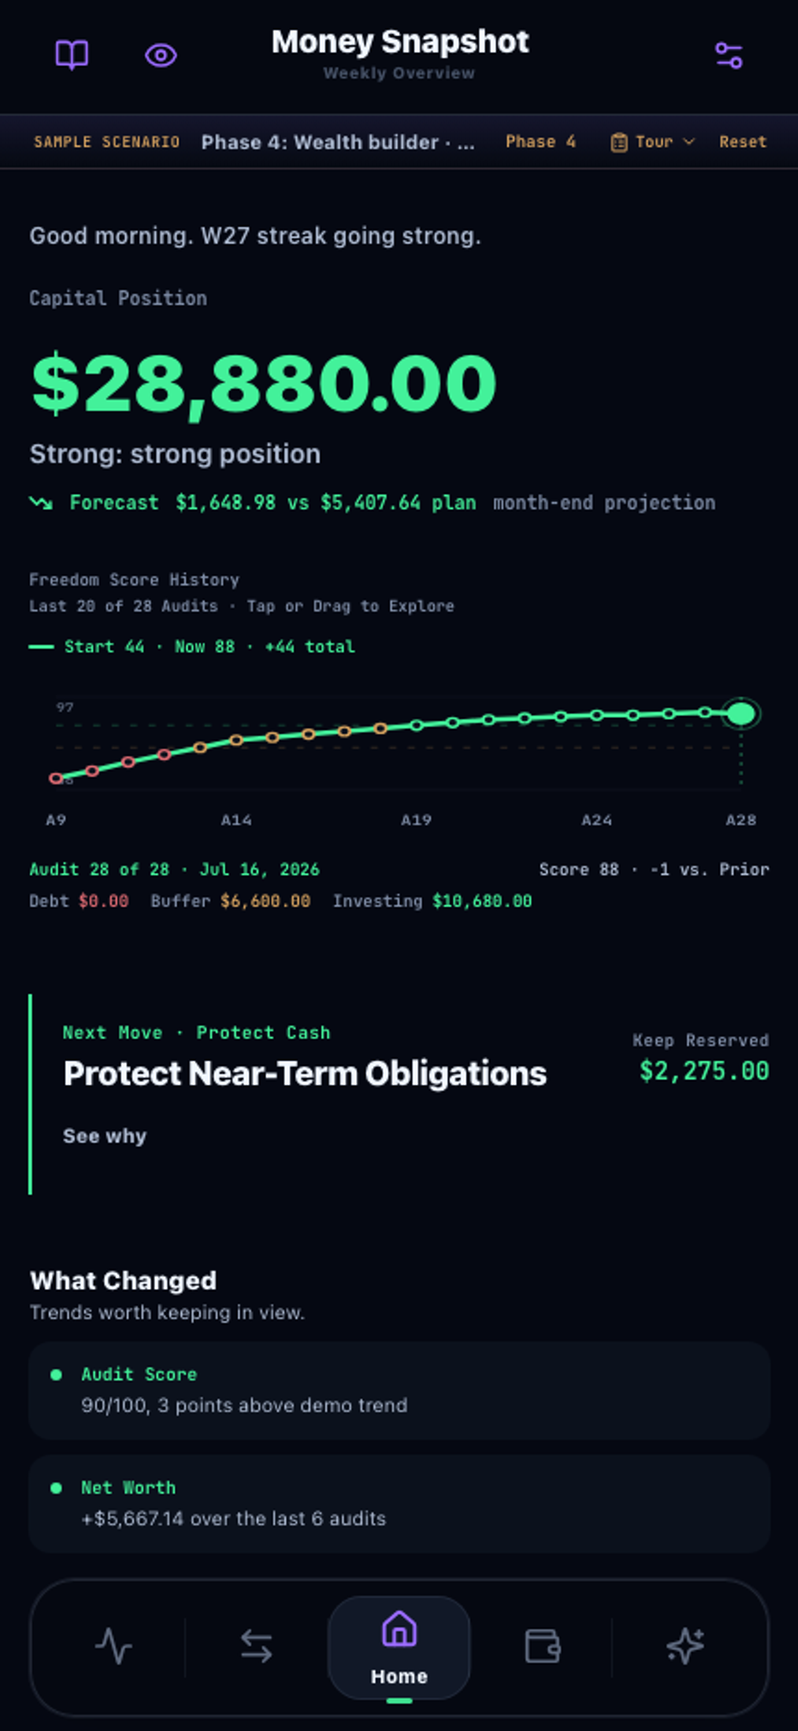This screenshot has height=1731, width=798.
Task: Open the Audit Score change card
Action: [x=399, y=1390]
